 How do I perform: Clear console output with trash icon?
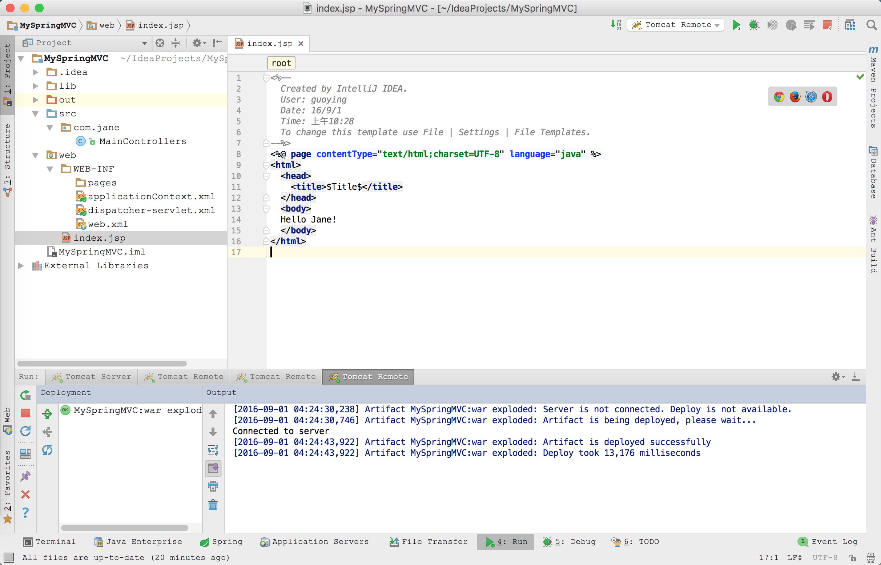213,505
